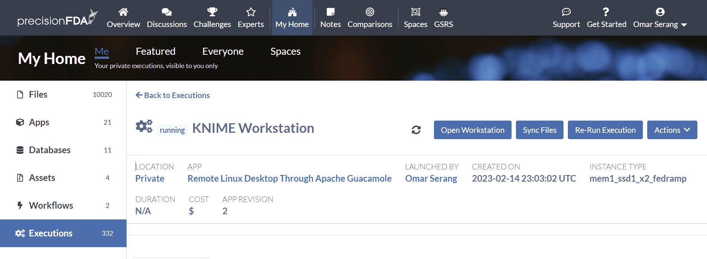Switch to the Everyone tab
Image resolution: width=707 pixels, height=259 pixels.
coord(223,51)
